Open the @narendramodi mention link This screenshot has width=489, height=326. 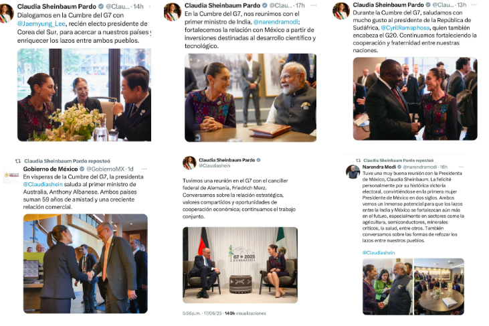click(x=276, y=22)
